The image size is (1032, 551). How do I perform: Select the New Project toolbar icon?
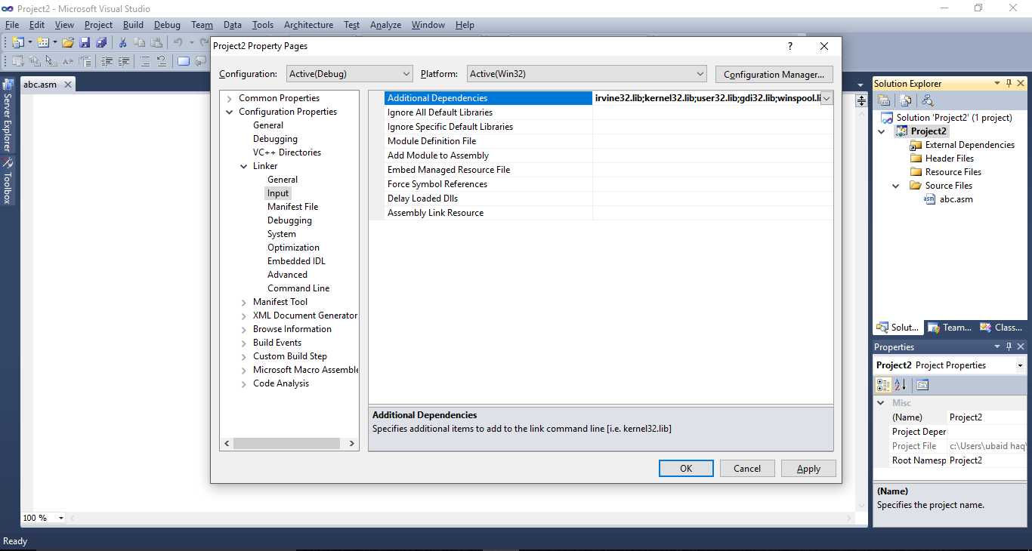pyautogui.click(x=17, y=42)
